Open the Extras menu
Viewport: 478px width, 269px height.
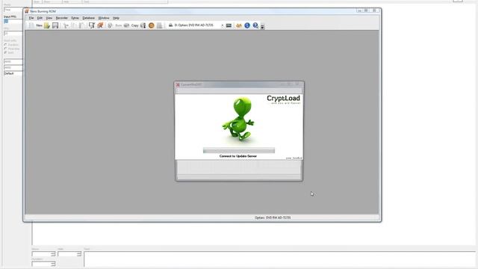[x=75, y=18]
